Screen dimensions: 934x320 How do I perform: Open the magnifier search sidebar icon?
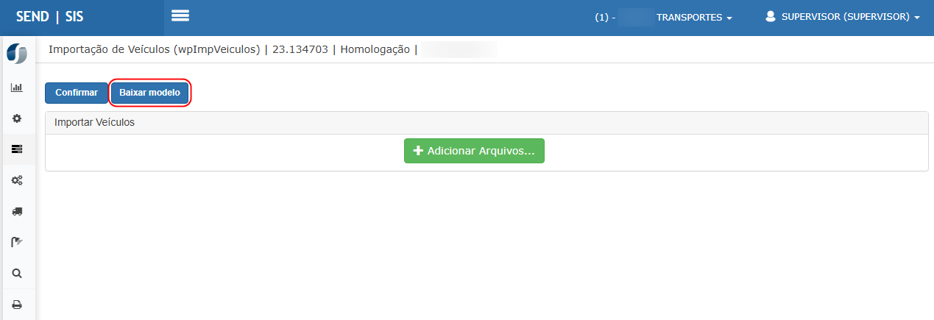pyautogui.click(x=17, y=273)
